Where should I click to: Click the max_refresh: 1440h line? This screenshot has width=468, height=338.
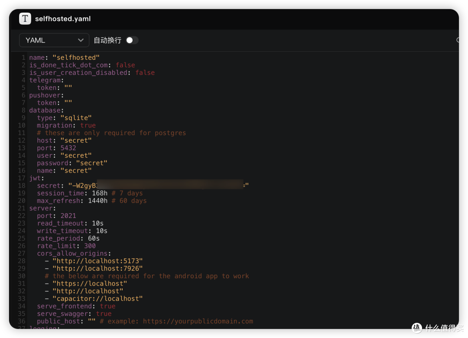[x=91, y=201]
